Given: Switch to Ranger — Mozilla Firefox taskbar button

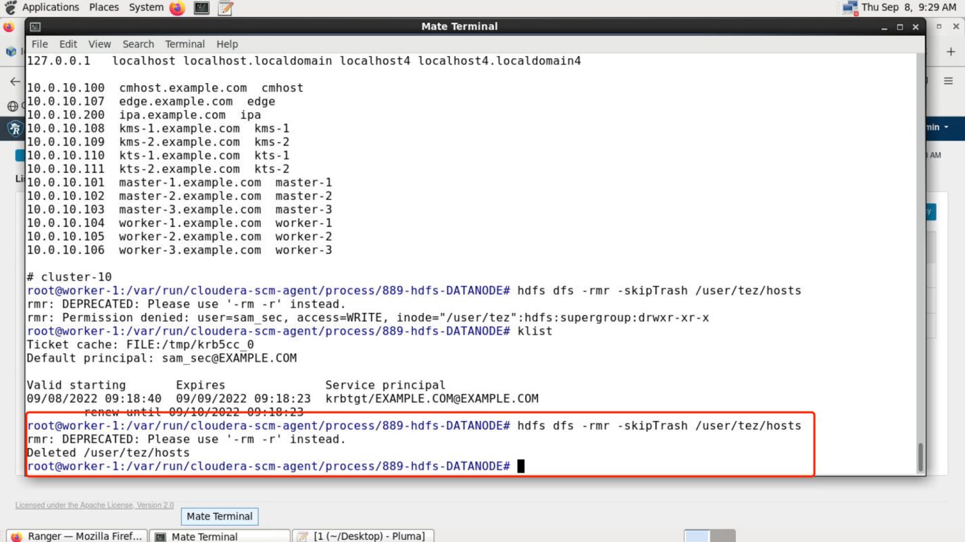Looking at the screenshot, I should pyautogui.click(x=76, y=536).
